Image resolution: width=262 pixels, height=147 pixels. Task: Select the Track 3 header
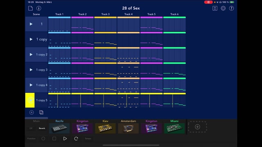(106, 14)
